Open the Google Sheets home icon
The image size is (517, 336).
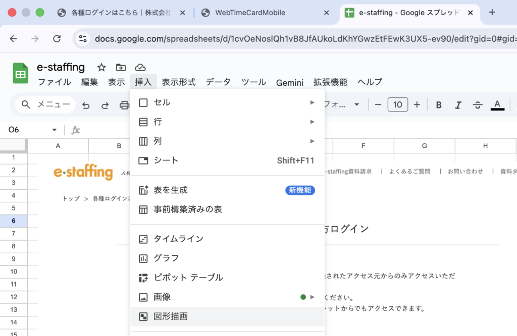coord(21,74)
